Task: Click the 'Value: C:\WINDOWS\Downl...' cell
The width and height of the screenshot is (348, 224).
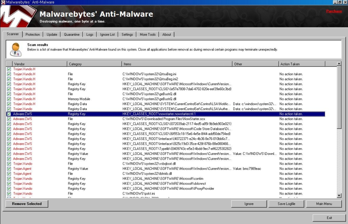Action: [x=255, y=154]
